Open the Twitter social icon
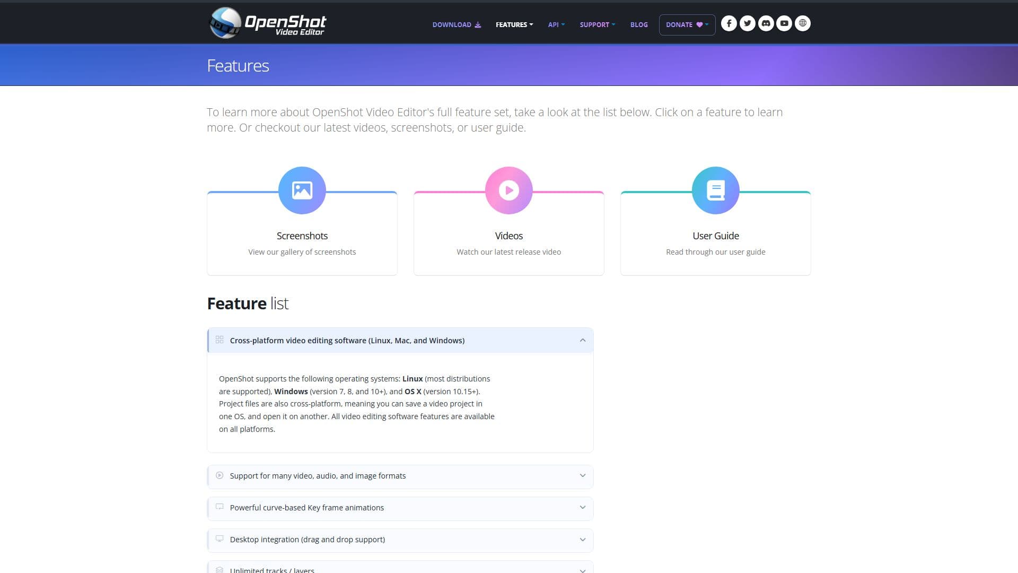The image size is (1018, 573). click(748, 23)
